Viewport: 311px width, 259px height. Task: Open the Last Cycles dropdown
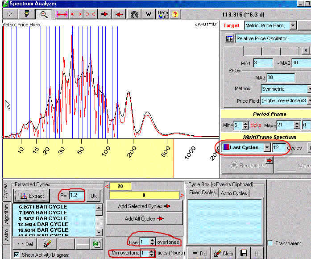pyautogui.click(x=267, y=147)
